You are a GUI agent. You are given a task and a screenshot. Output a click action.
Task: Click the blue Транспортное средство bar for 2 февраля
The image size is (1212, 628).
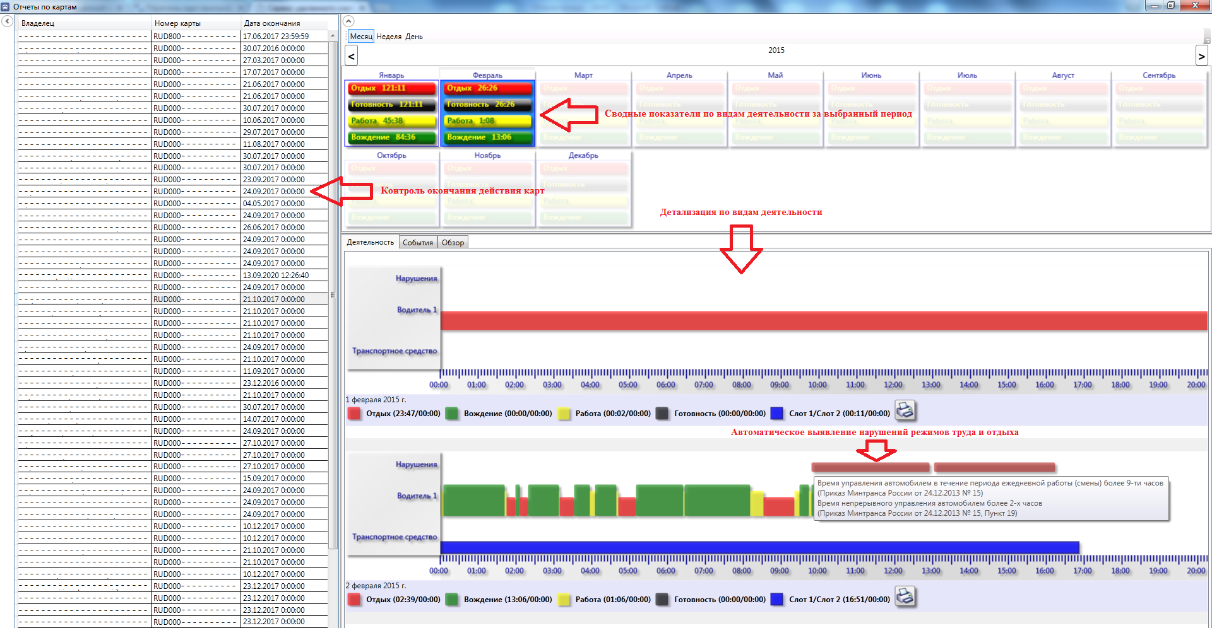[x=760, y=547]
